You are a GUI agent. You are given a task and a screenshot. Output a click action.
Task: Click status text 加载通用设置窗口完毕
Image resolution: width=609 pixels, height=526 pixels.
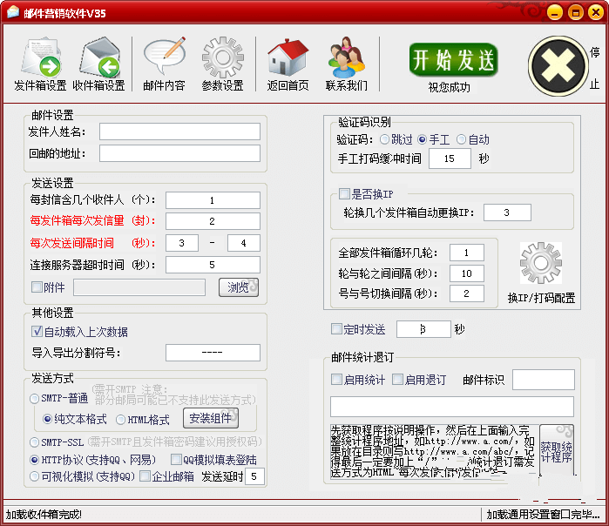(543, 515)
